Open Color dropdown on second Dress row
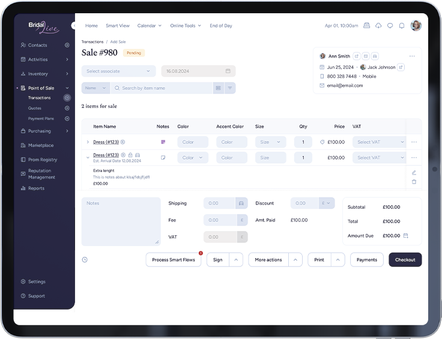This screenshot has width=442, height=339. [193, 158]
